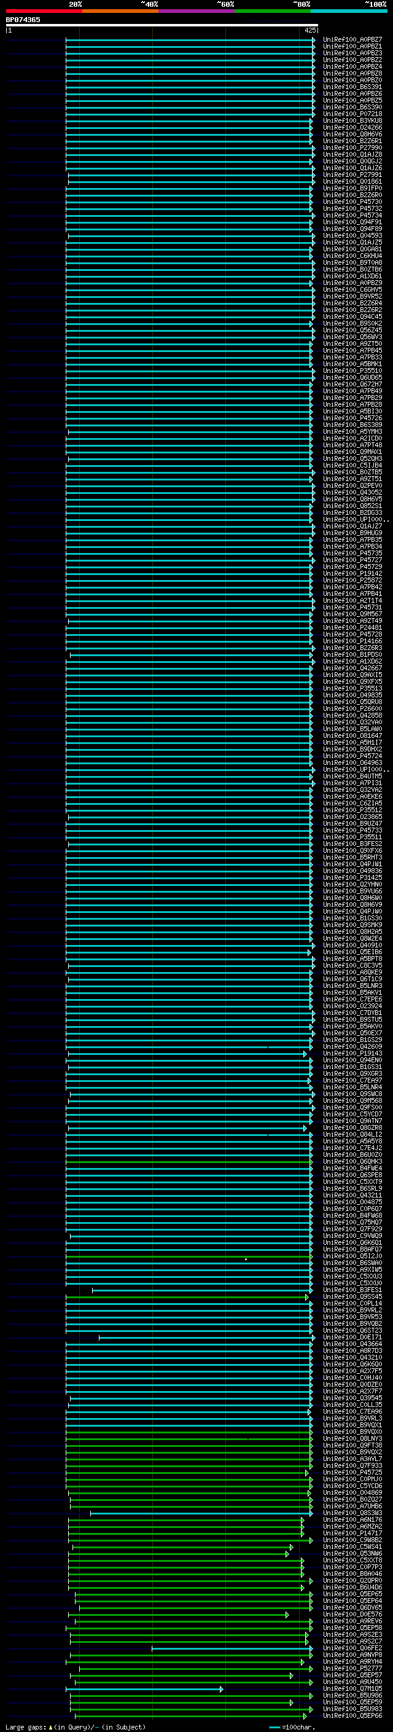
Task: Select the UniRef100_A1XD61 label
Action: click(x=352, y=276)
